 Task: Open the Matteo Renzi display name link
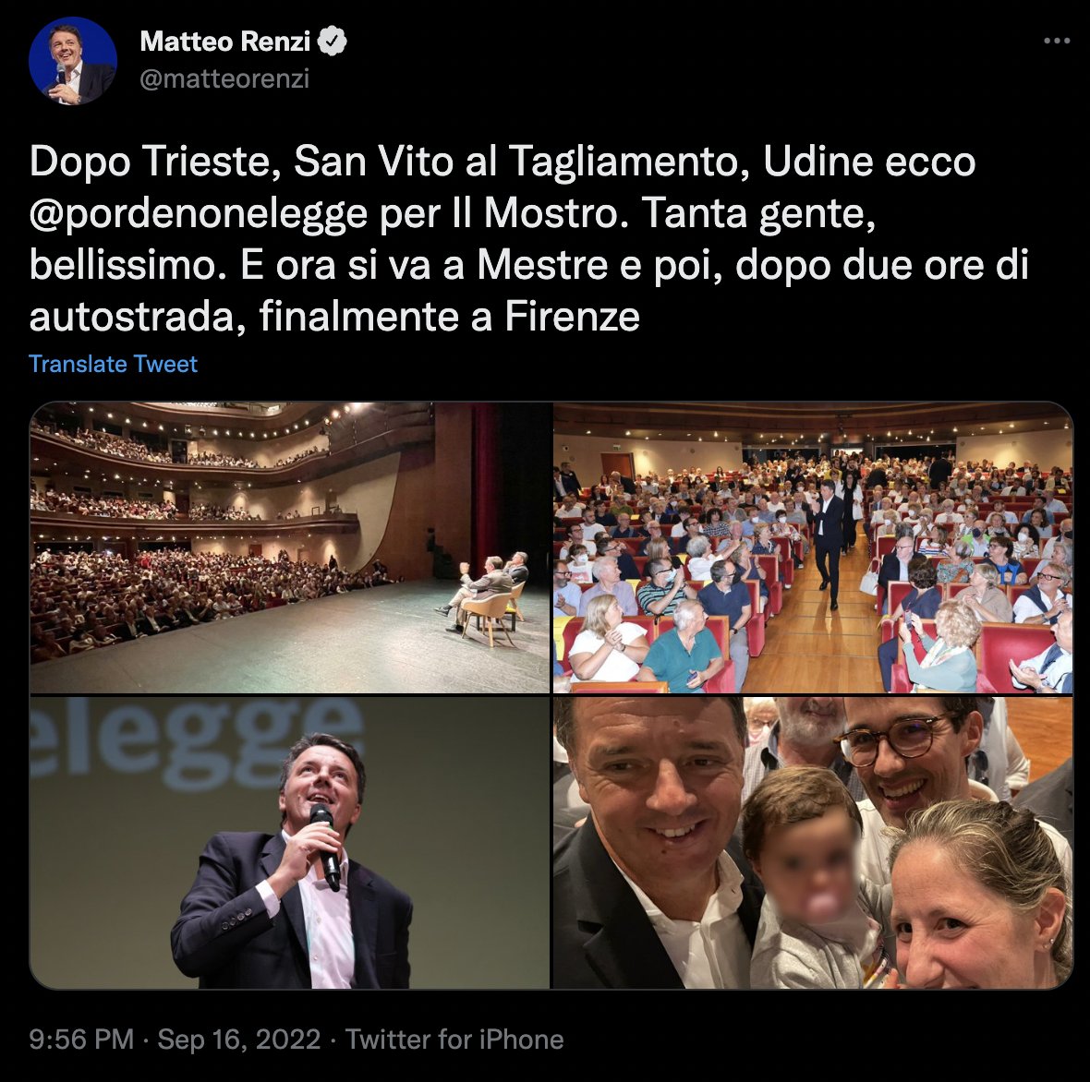tap(224, 41)
